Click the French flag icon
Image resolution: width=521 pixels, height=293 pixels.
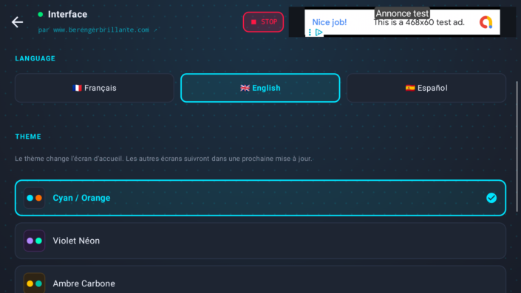(x=77, y=88)
